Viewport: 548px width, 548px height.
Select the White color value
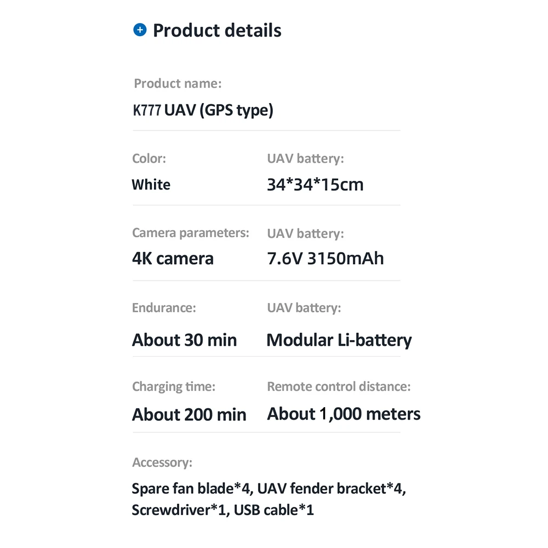[151, 185]
